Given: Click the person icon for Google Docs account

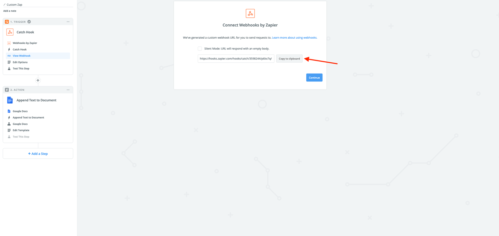Looking at the screenshot, I should point(9,124).
